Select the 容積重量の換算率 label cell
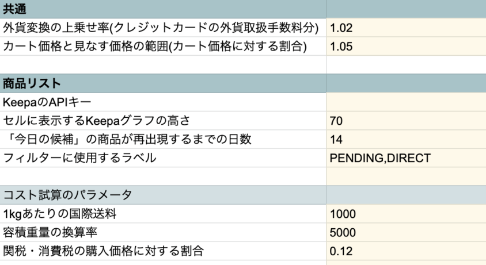The height and width of the screenshot is (265, 486). (x=163, y=232)
